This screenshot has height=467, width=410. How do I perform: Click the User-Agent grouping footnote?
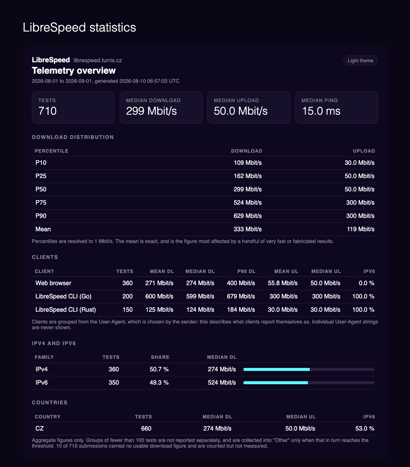point(205,325)
